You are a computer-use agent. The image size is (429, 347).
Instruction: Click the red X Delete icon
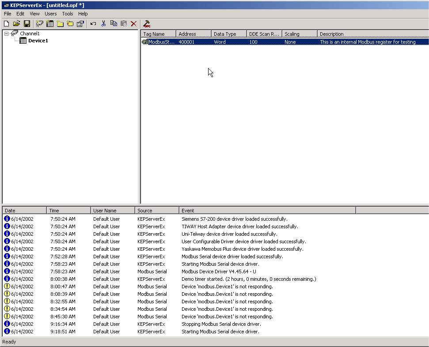[133, 24]
